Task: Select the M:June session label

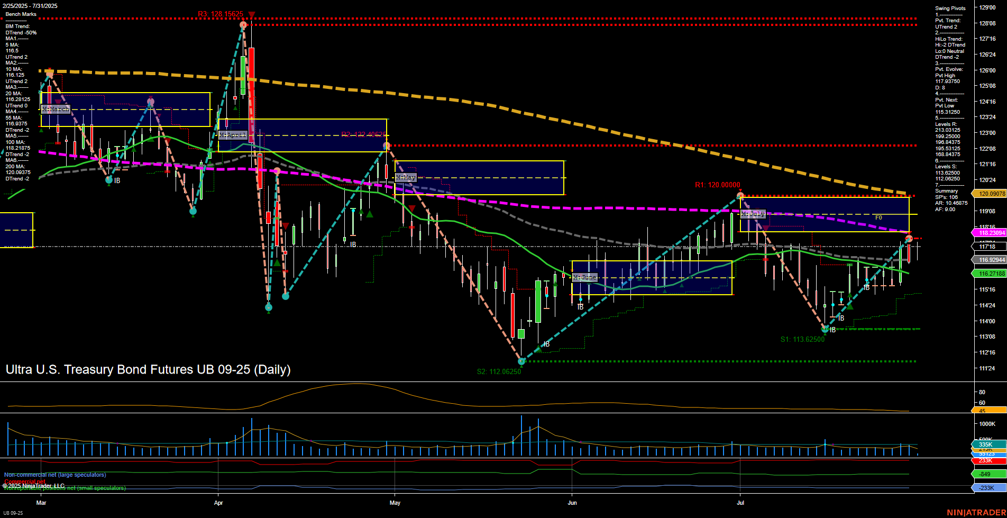Action: tap(584, 277)
